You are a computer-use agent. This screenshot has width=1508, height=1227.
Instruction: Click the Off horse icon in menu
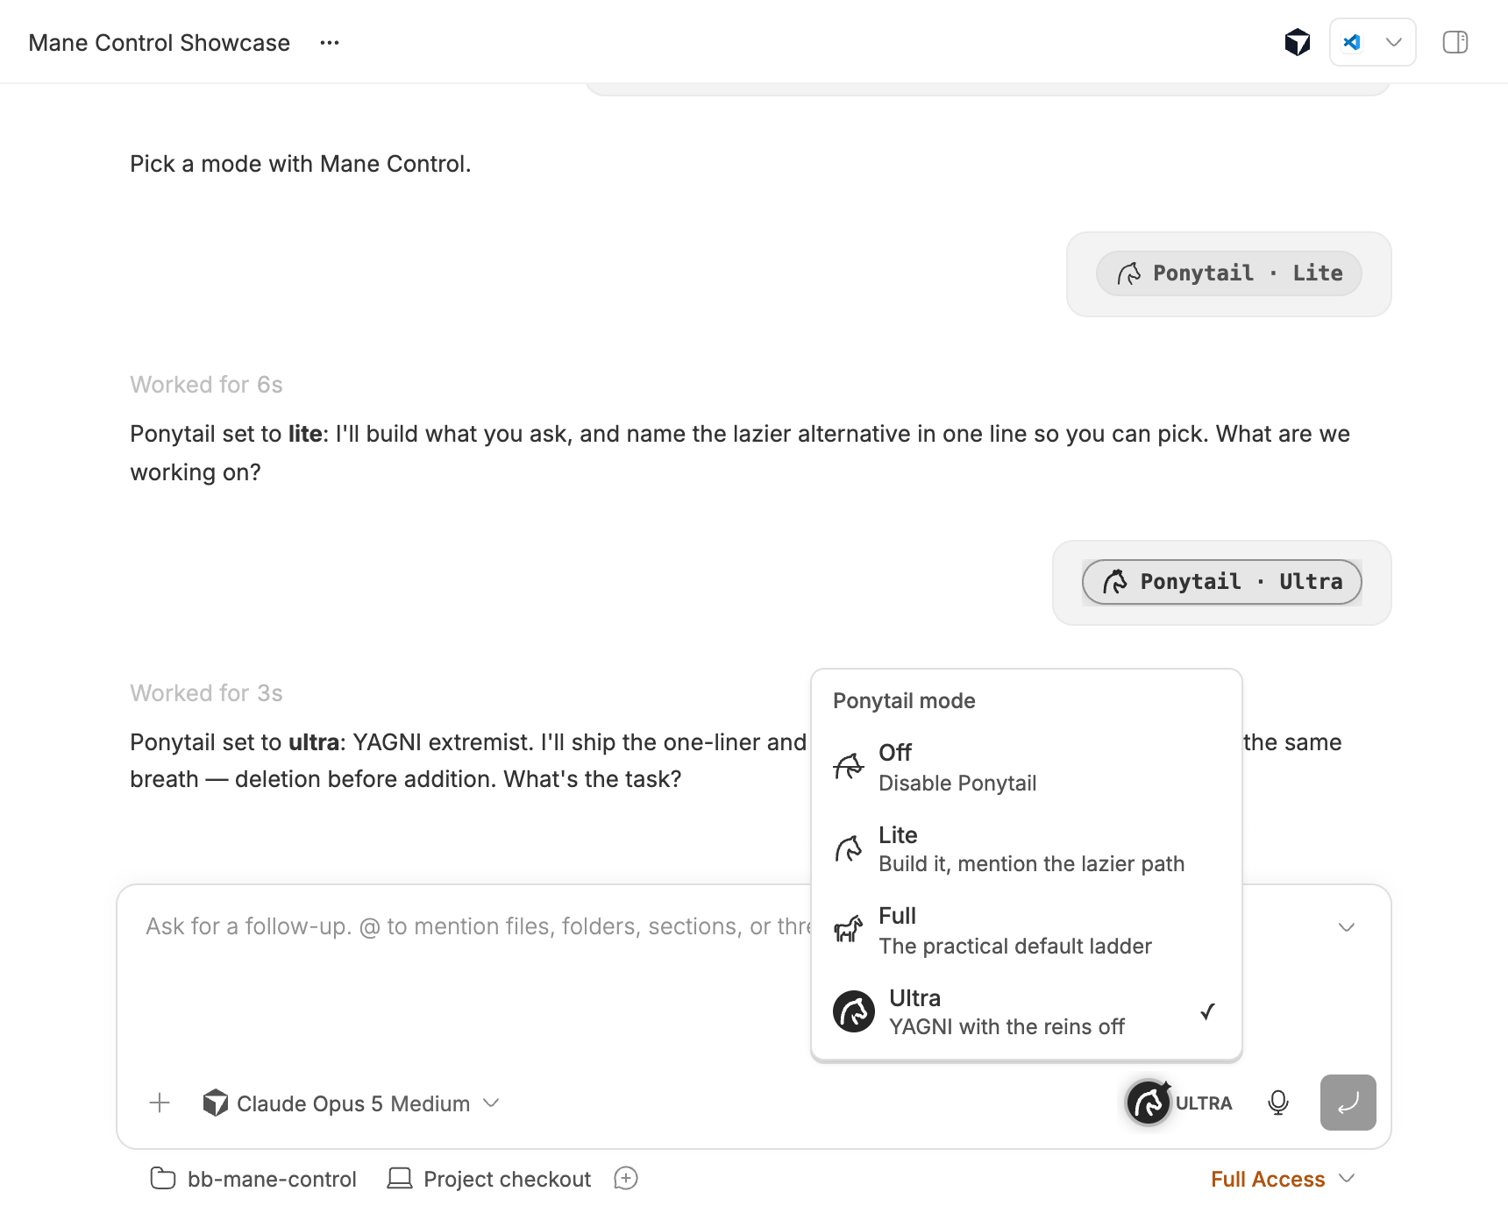[848, 766]
